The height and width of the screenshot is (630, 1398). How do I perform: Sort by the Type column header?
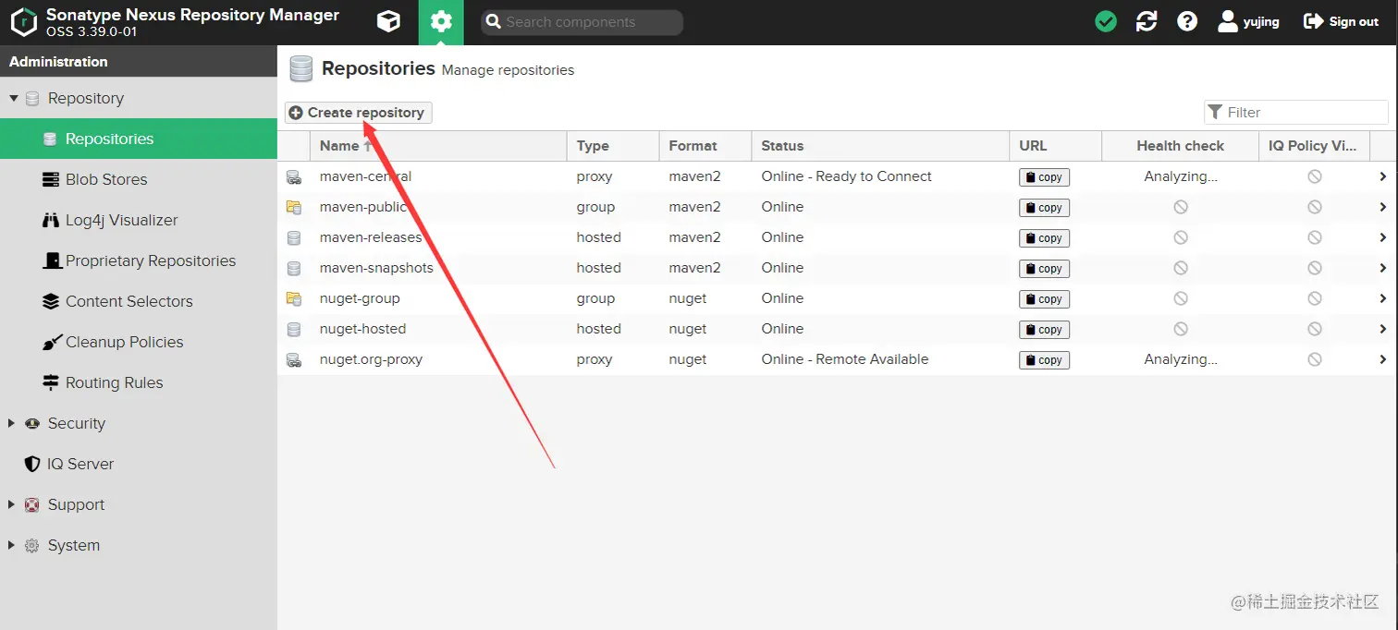click(x=612, y=146)
